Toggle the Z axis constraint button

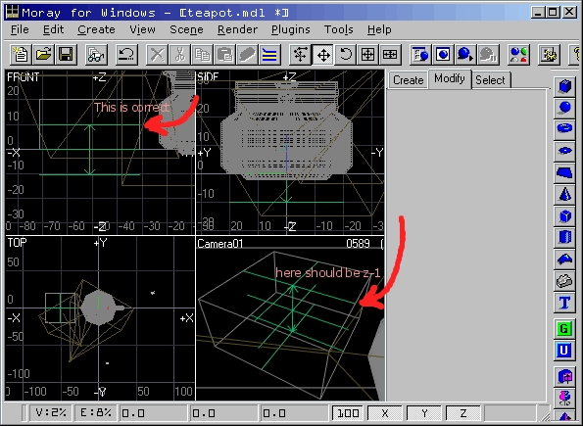(463, 413)
